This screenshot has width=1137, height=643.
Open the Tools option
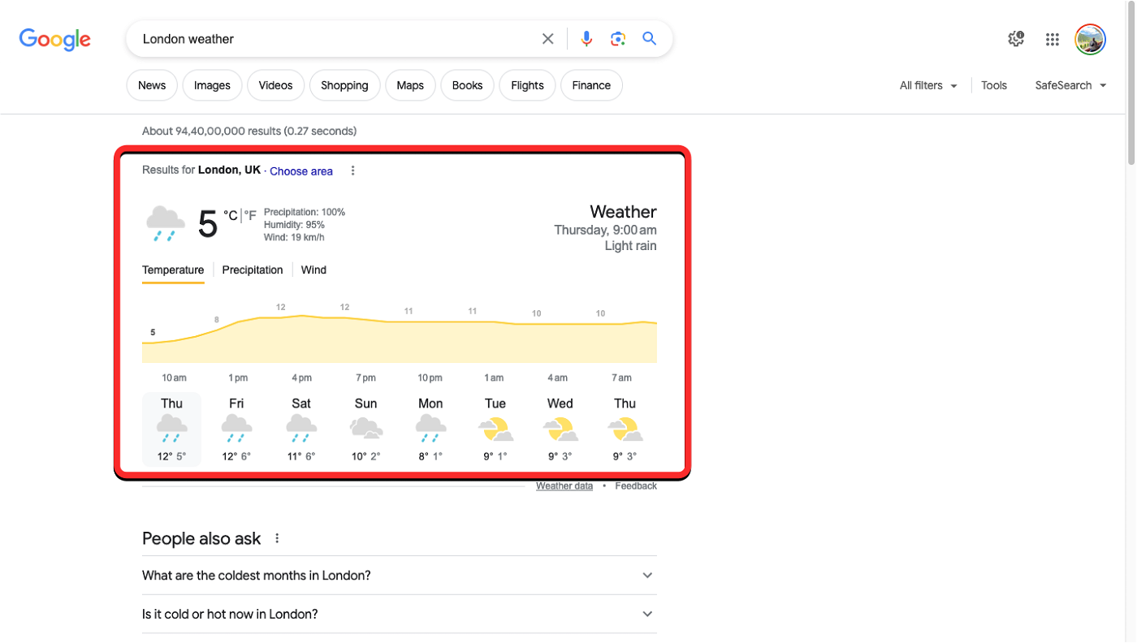point(994,85)
